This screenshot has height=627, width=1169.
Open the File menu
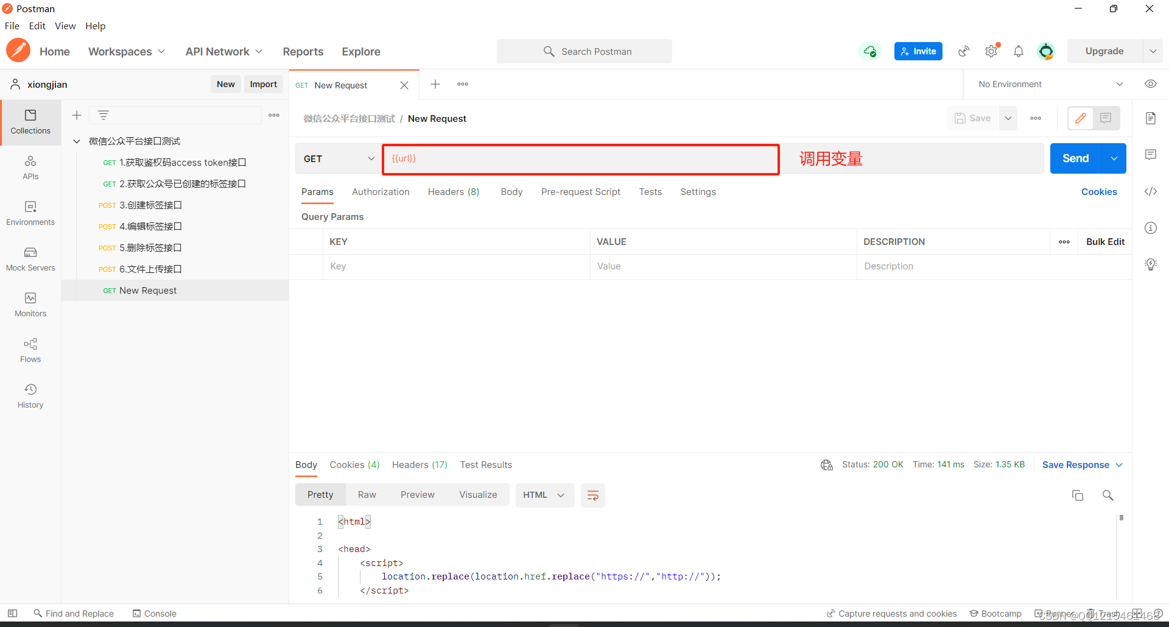pos(12,26)
